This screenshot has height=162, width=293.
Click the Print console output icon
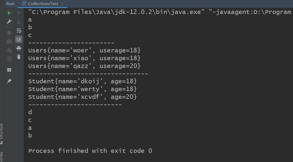pos(19,48)
